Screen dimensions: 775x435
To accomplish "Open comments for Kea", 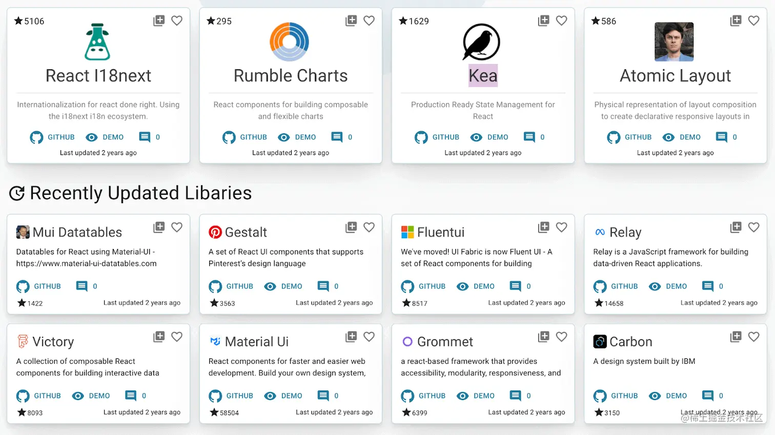I will point(534,137).
